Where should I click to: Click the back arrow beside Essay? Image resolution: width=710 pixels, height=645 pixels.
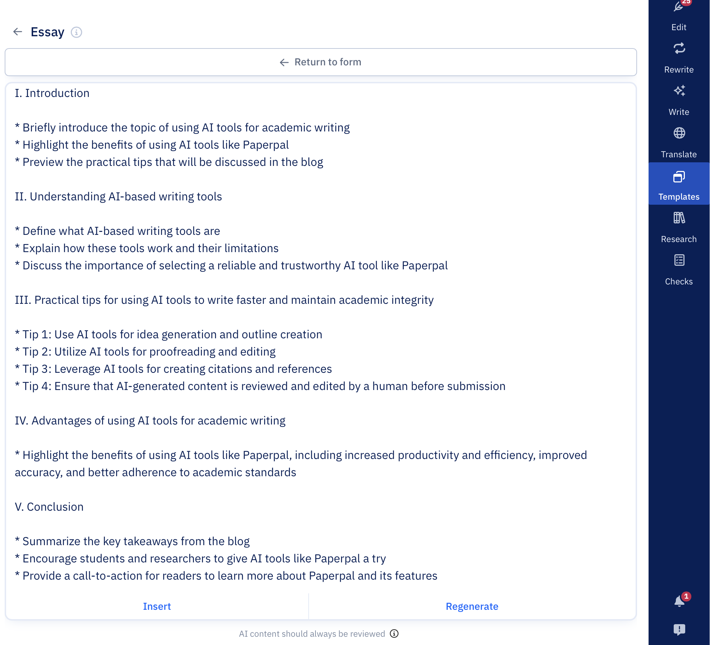17,32
